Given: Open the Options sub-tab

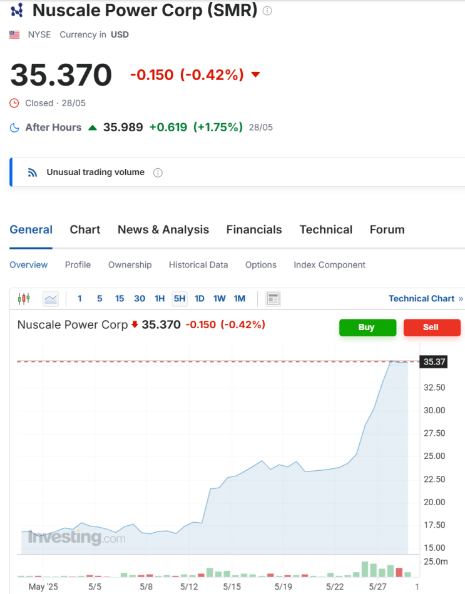Looking at the screenshot, I should pos(261,265).
